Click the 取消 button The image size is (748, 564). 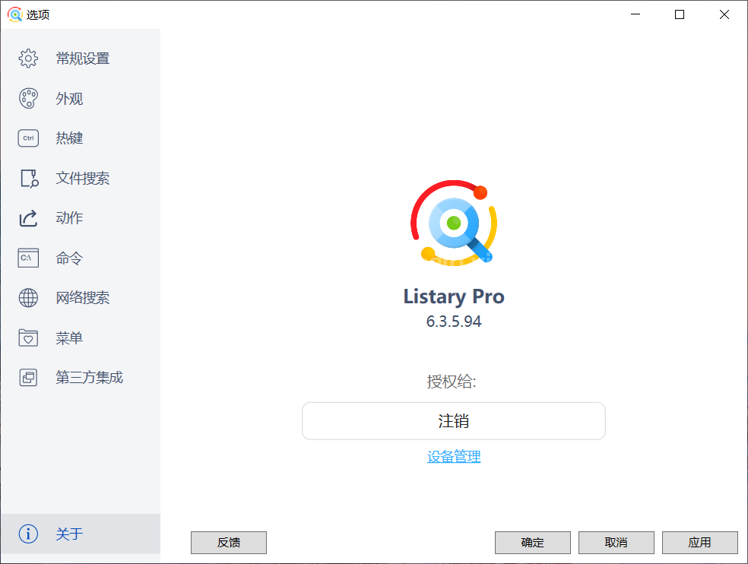tap(616, 543)
